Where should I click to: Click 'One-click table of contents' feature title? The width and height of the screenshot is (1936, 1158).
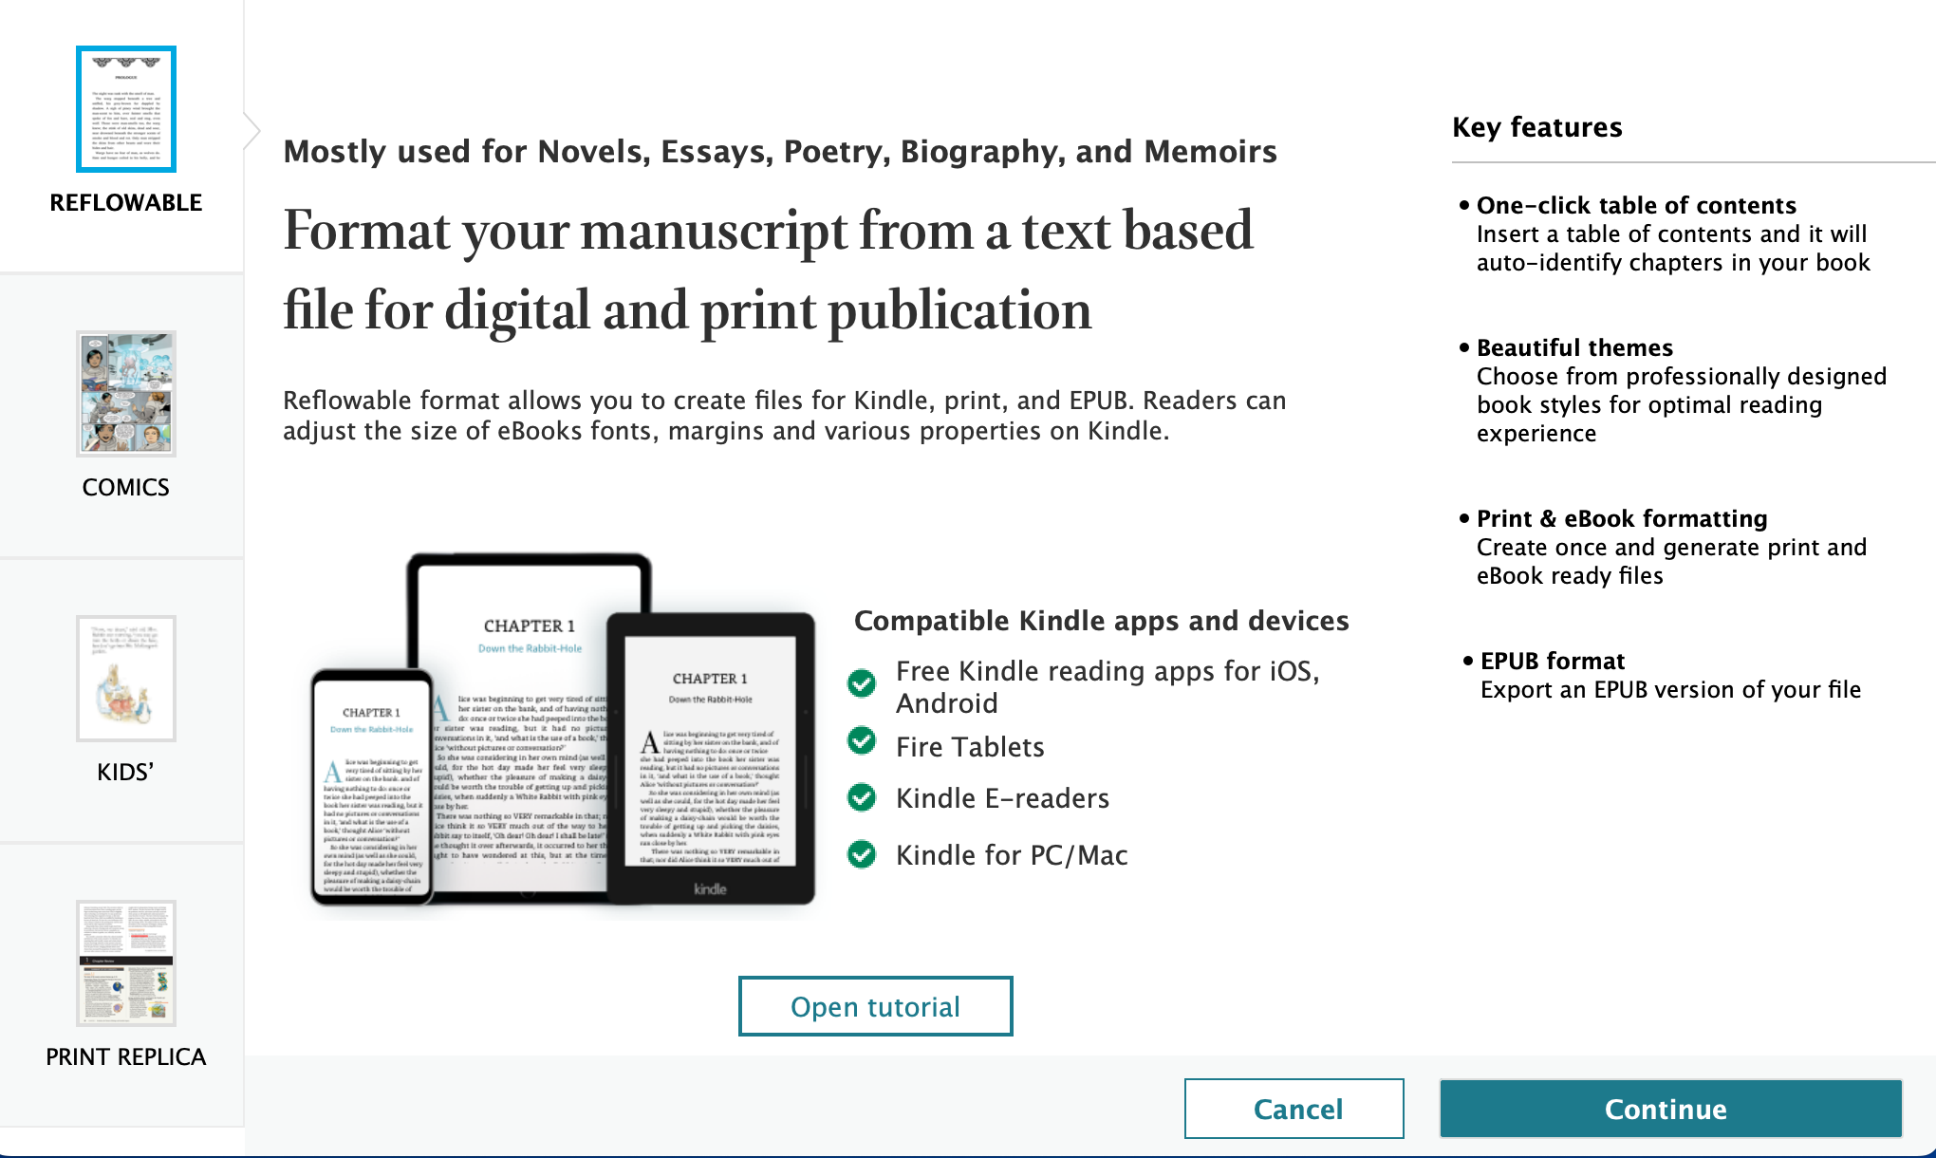click(1637, 205)
